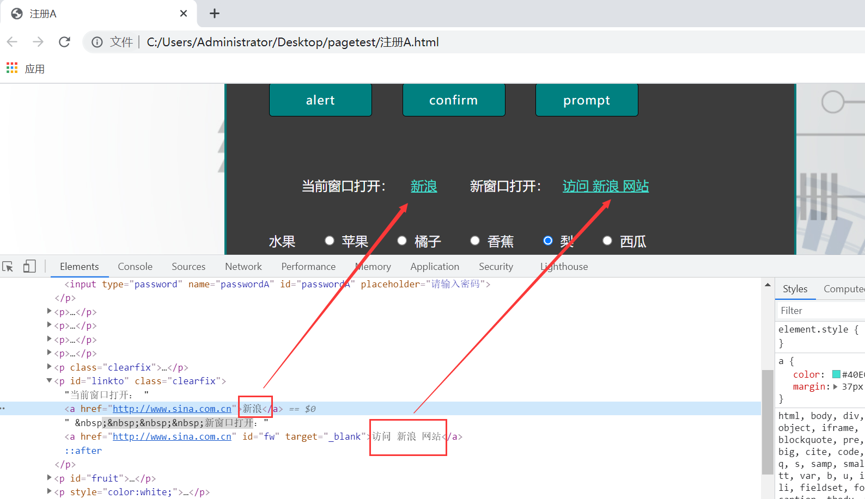Viewport: 865px width, 499px height.
Task: Reload the page with refresh icon
Action: pyautogui.click(x=64, y=42)
